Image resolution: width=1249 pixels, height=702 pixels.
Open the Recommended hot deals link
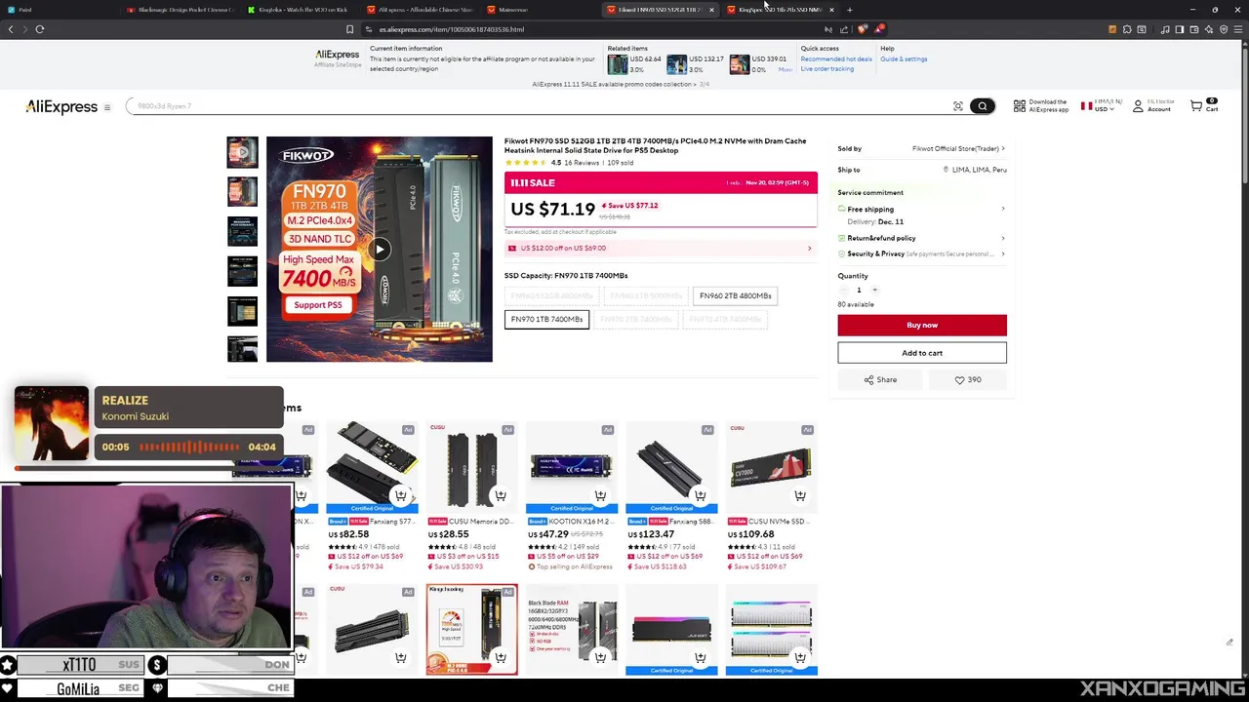836,58
